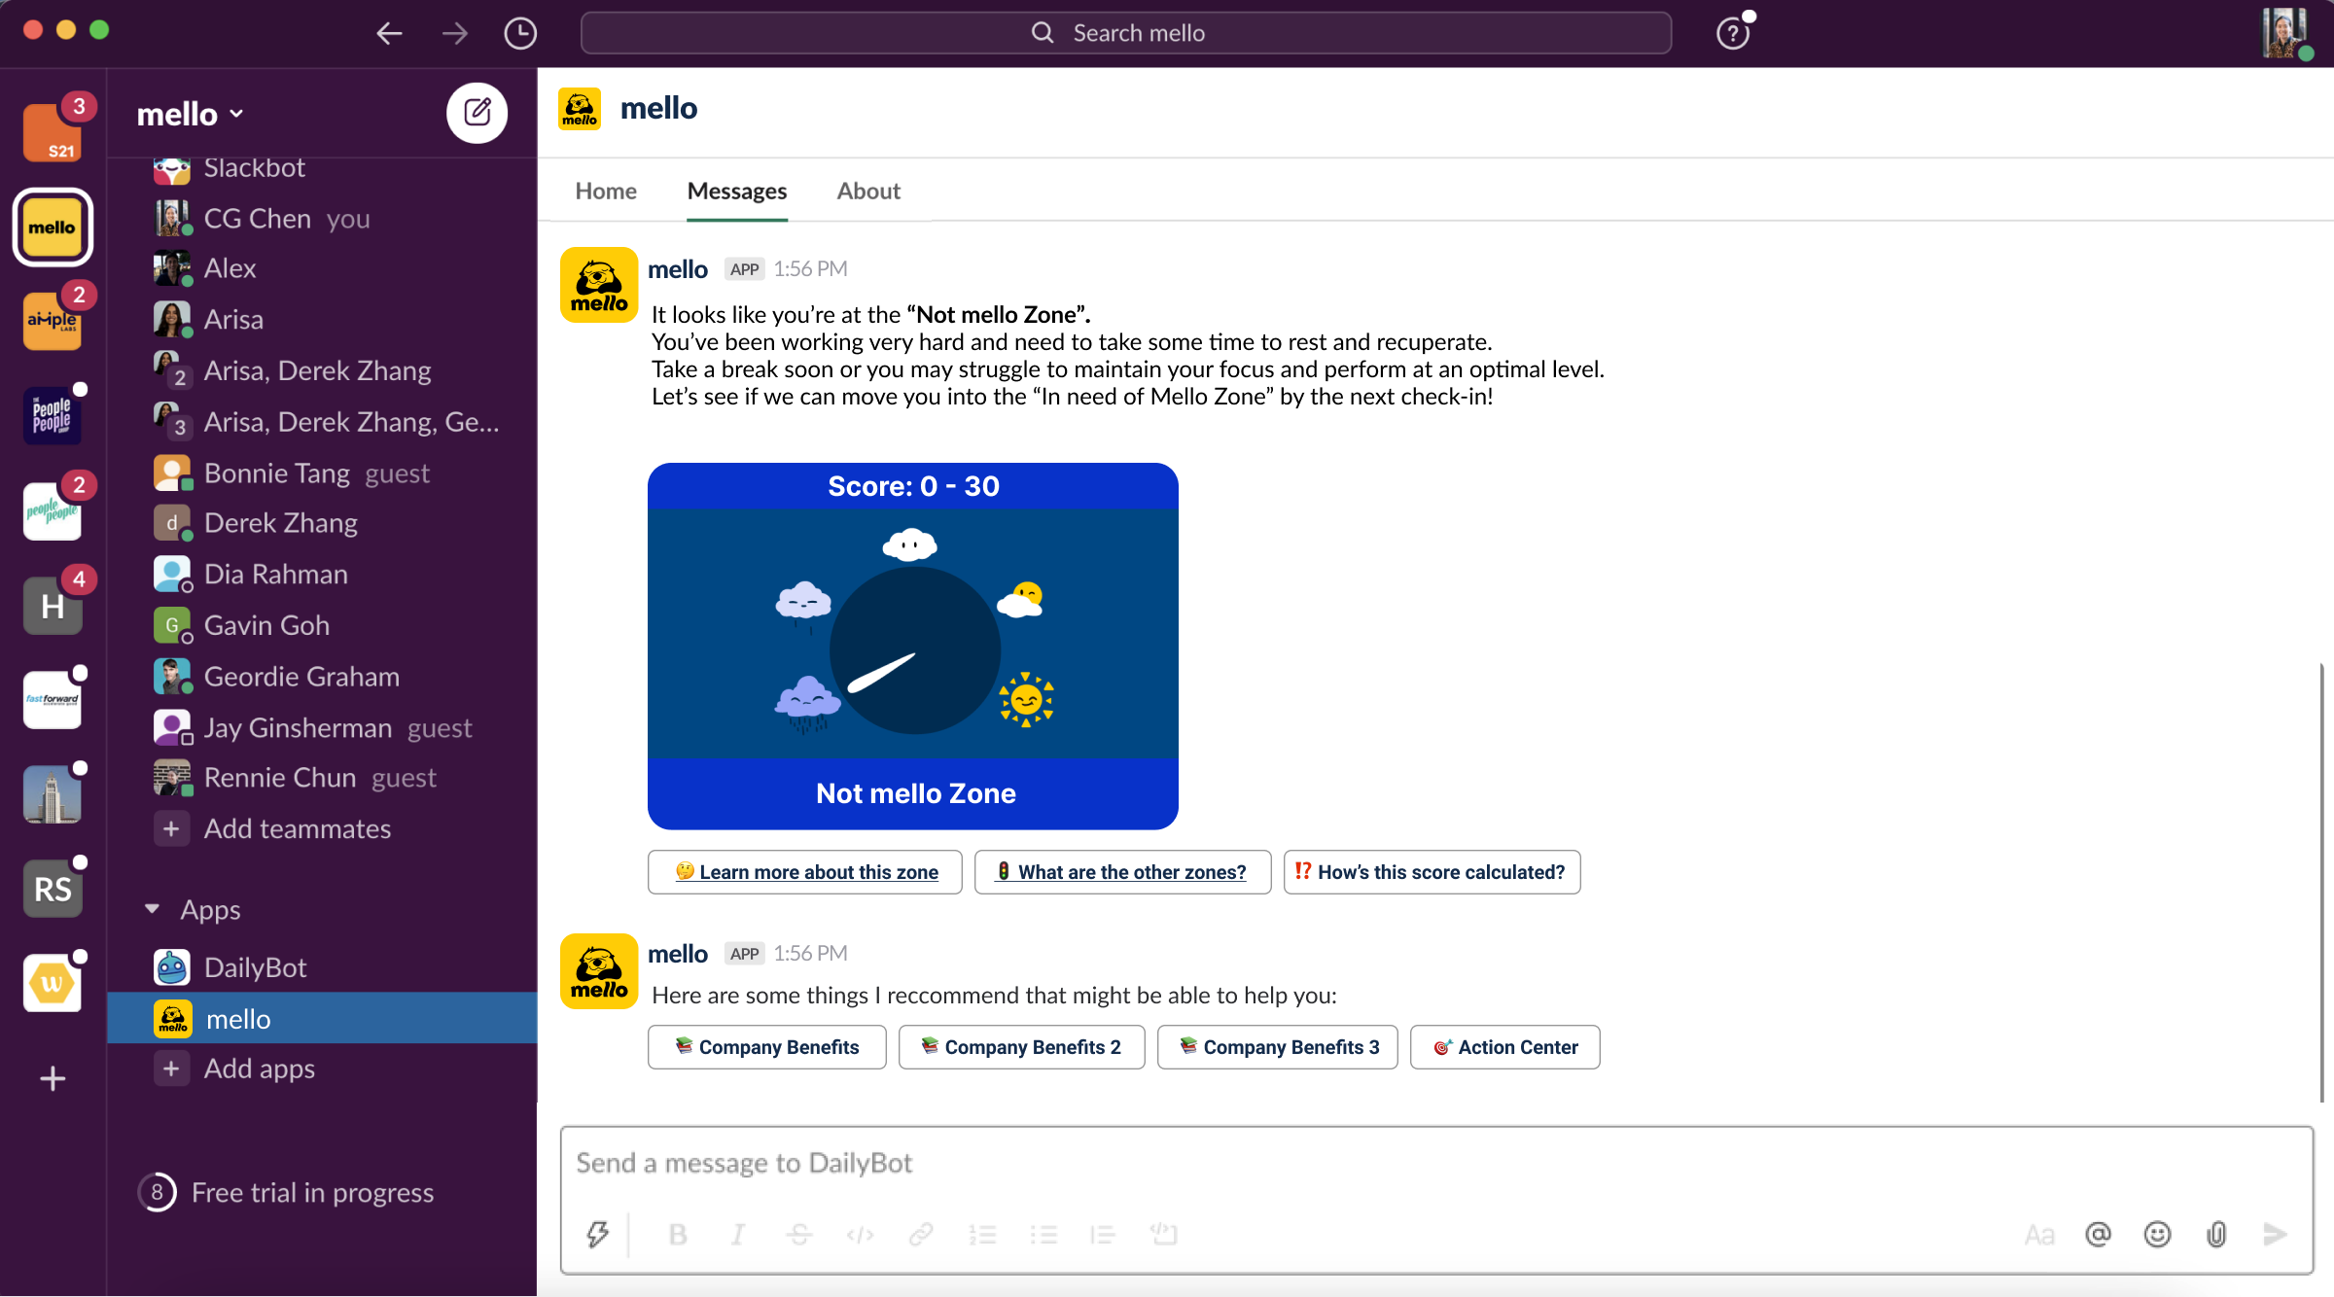Toggle bold formatting in composer
Image resolution: width=2334 pixels, height=1297 pixels.
pyautogui.click(x=678, y=1234)
